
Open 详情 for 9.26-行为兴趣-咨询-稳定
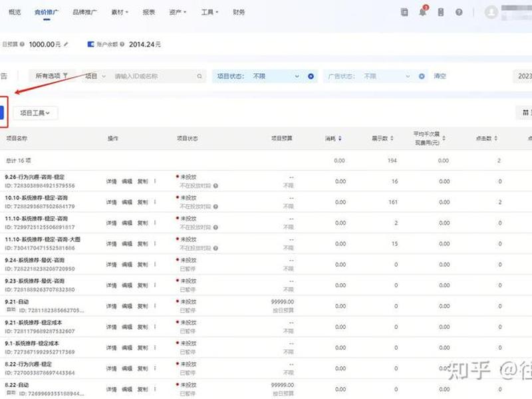pos(111,182)
